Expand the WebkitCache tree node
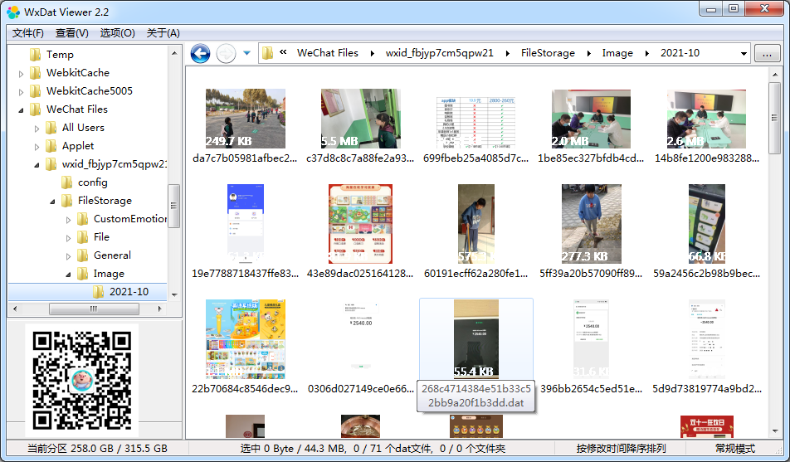The image size is (790, 462). coord(21,74)
